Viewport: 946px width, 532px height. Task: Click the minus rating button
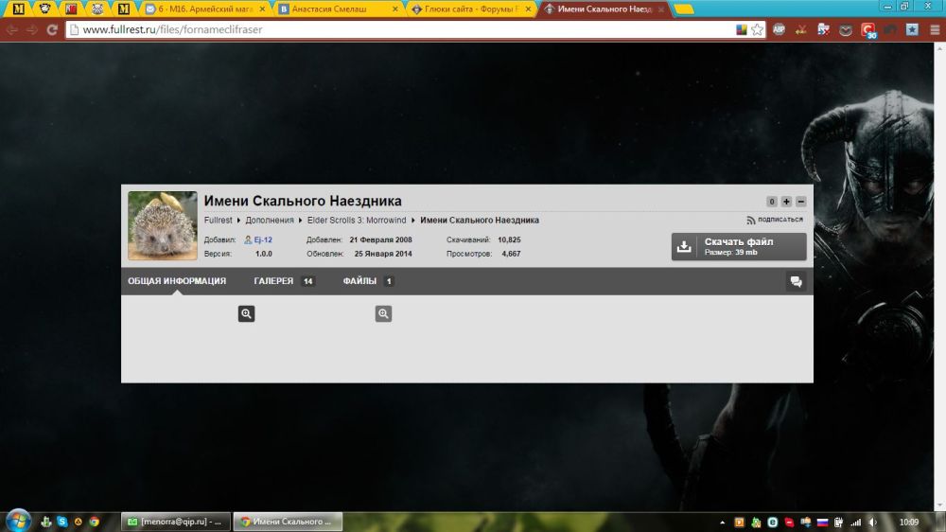(x=800, y=202)
